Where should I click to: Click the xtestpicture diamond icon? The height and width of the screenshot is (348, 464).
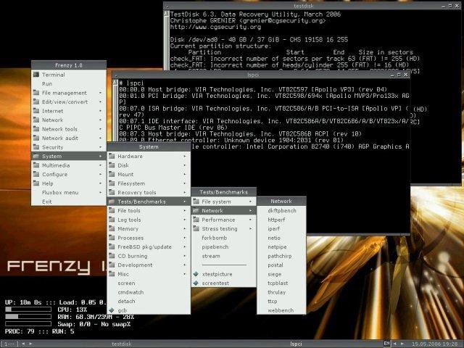pos(196,273)
